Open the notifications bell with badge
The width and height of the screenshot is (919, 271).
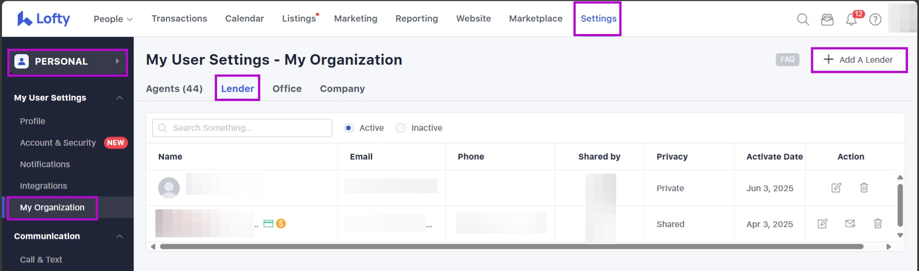[x=851, y=19]
